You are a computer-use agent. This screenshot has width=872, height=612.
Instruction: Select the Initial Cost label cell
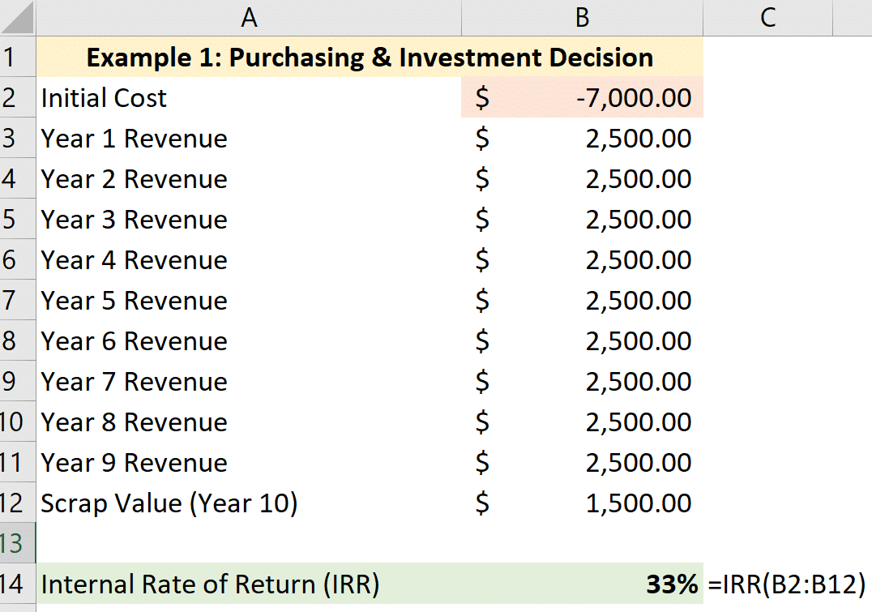tap(162, 97)
